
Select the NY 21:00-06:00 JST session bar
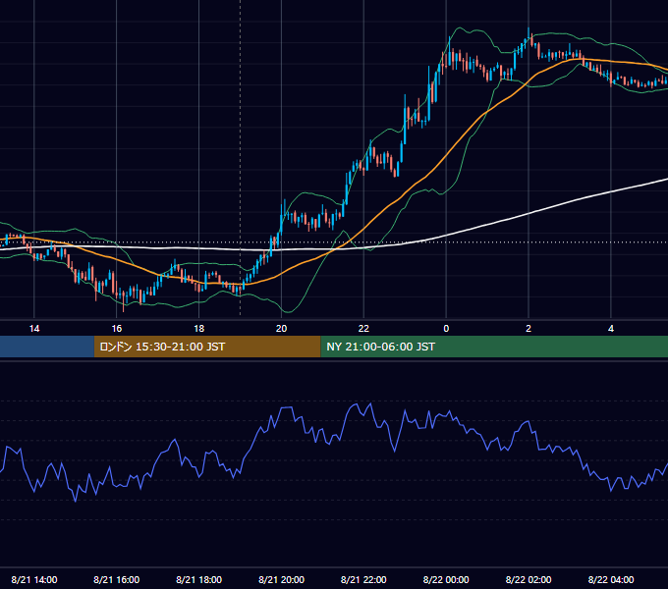pos(494,347)
